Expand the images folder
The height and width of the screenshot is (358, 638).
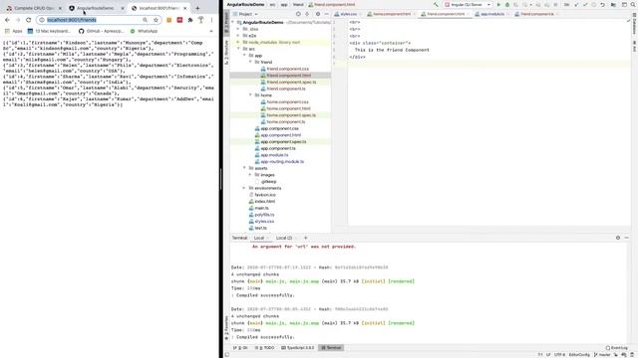coord(250,175)
